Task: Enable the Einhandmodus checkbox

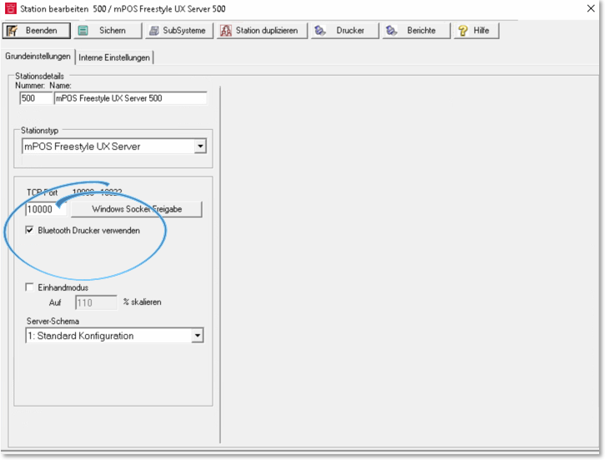Action: point(29,287)
